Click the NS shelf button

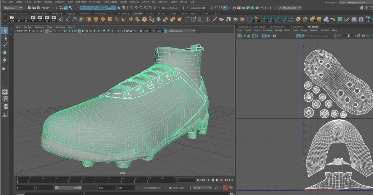click(x=33, y=19)
